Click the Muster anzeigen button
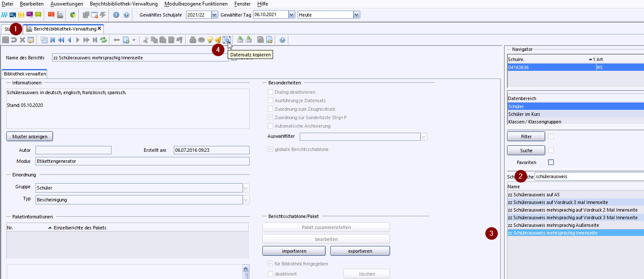This screenshot has height=279, width=644. coord(30,137)
